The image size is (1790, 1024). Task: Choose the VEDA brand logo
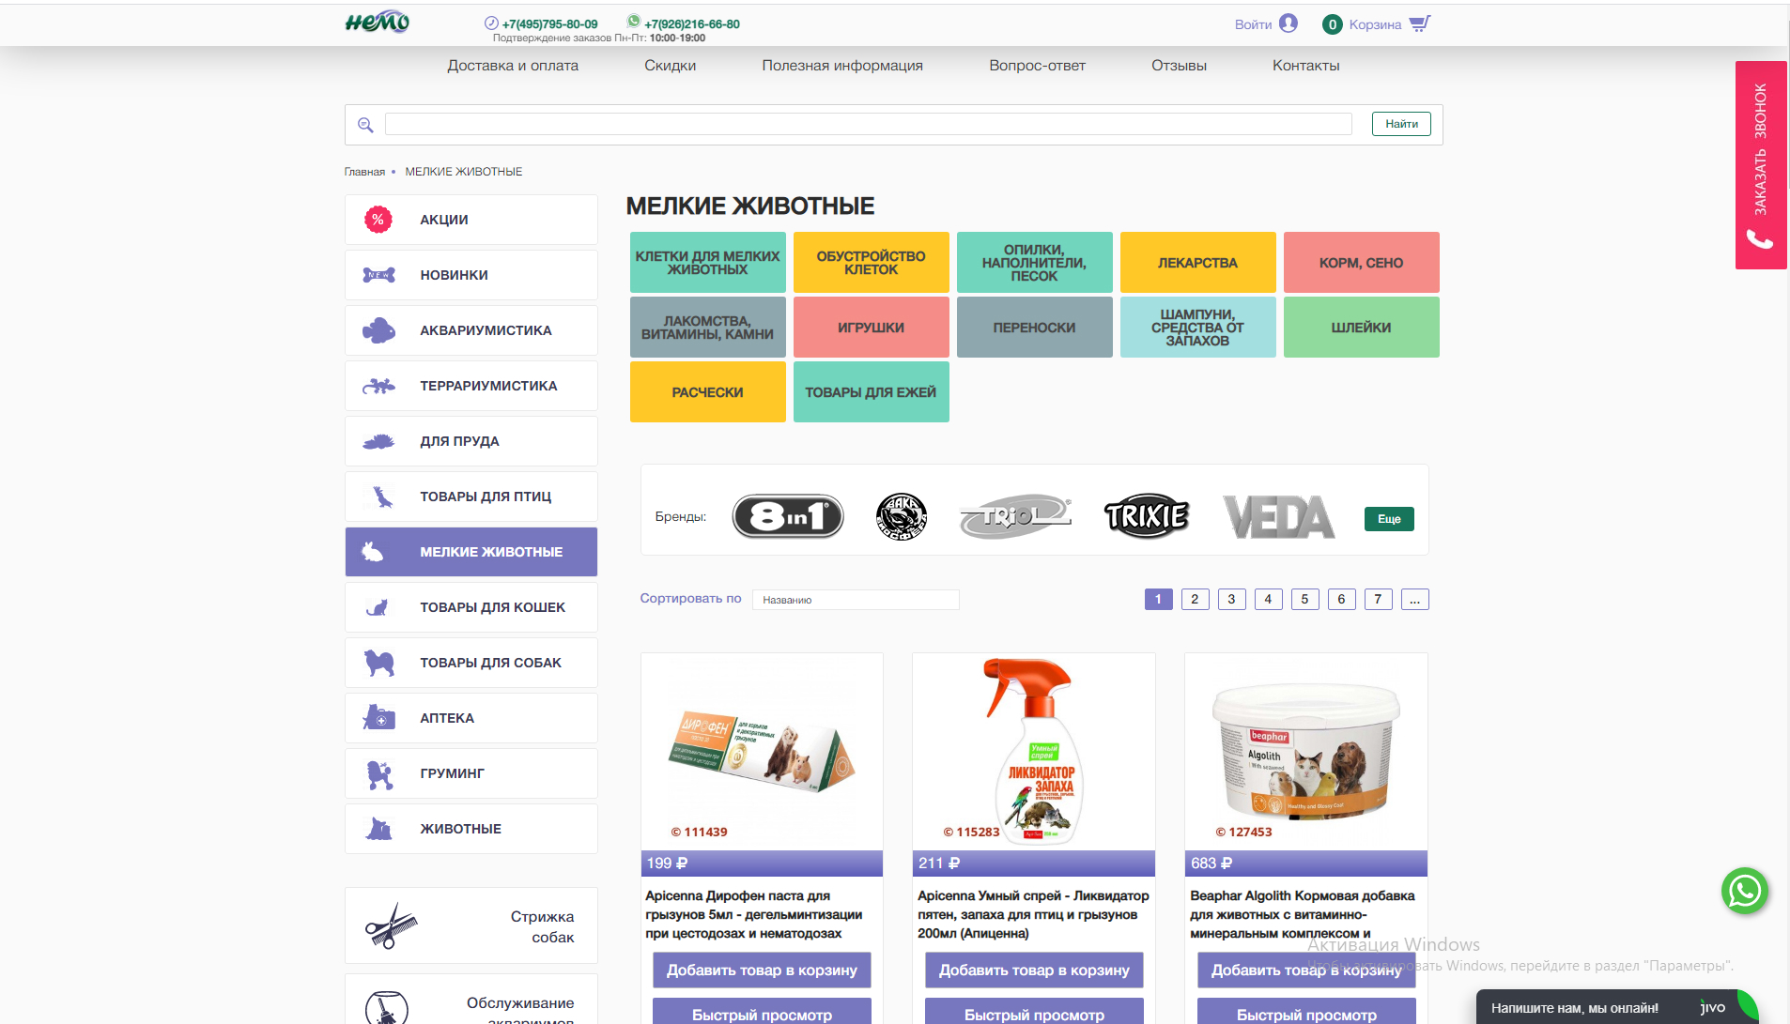pyautogui.click(x=1279, y=517)
